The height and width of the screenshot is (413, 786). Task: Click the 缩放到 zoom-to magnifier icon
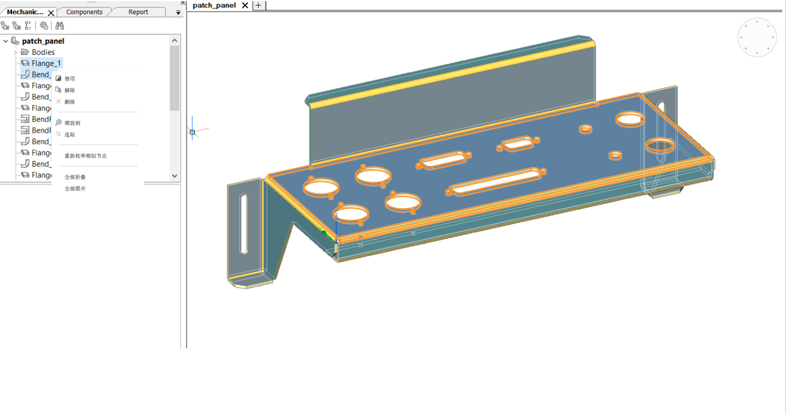tap(58, 123)
